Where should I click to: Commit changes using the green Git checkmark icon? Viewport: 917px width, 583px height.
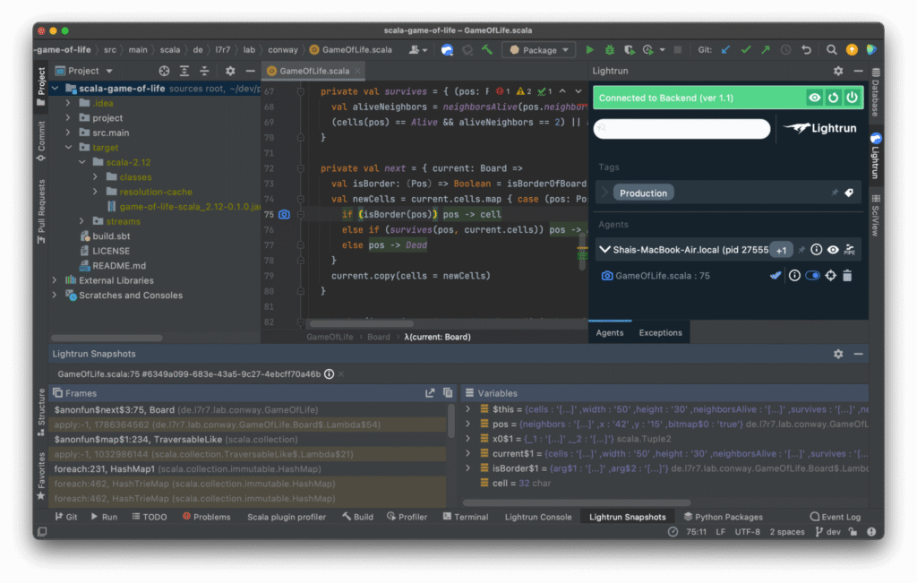[746, 49]
